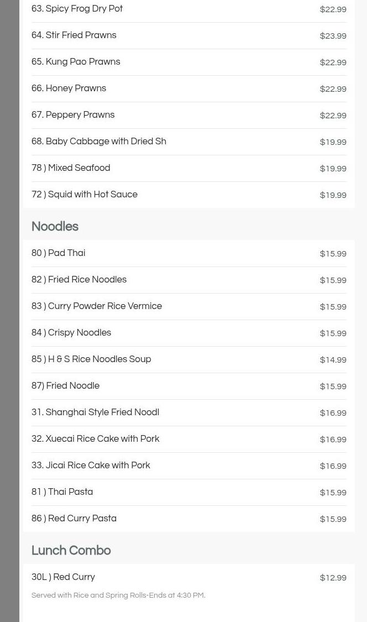The image size is (367, 622).
Task: Choose Thai Pasta
Action: pyautogui.click(x=189, y=492)
